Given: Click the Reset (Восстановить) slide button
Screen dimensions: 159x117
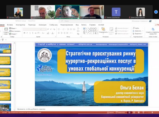Looking at the screenshot, I should 15,31.
